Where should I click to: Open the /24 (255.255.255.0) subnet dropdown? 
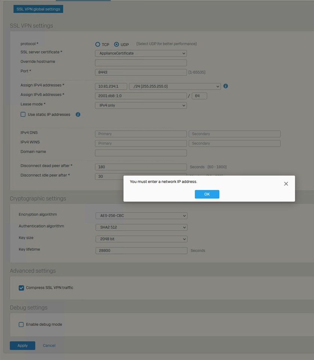pyautogui.click(x=175, y=86)
